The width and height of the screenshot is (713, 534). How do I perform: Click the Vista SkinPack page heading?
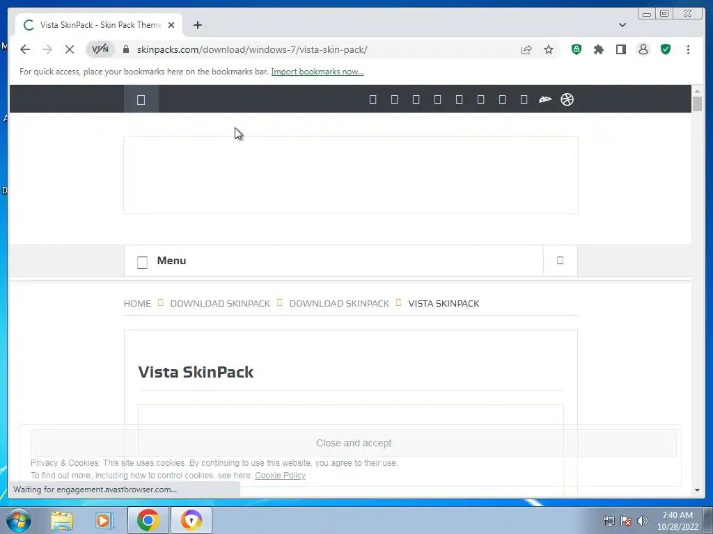pos(196,372)
